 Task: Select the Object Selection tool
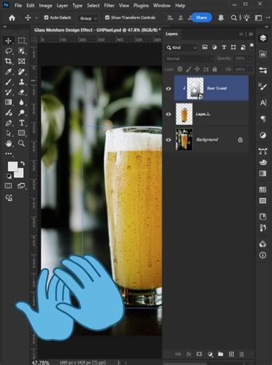click(22, 51)
